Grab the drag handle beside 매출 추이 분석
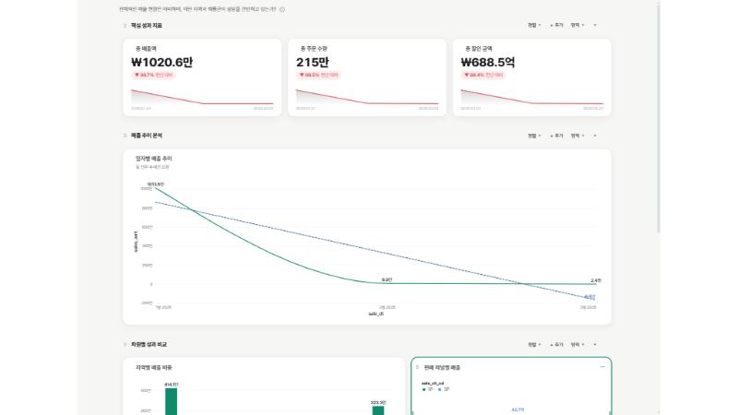Image resolution: width=738 pixels, height=415 pixels. pyautogui.click(x=125, y=136)
